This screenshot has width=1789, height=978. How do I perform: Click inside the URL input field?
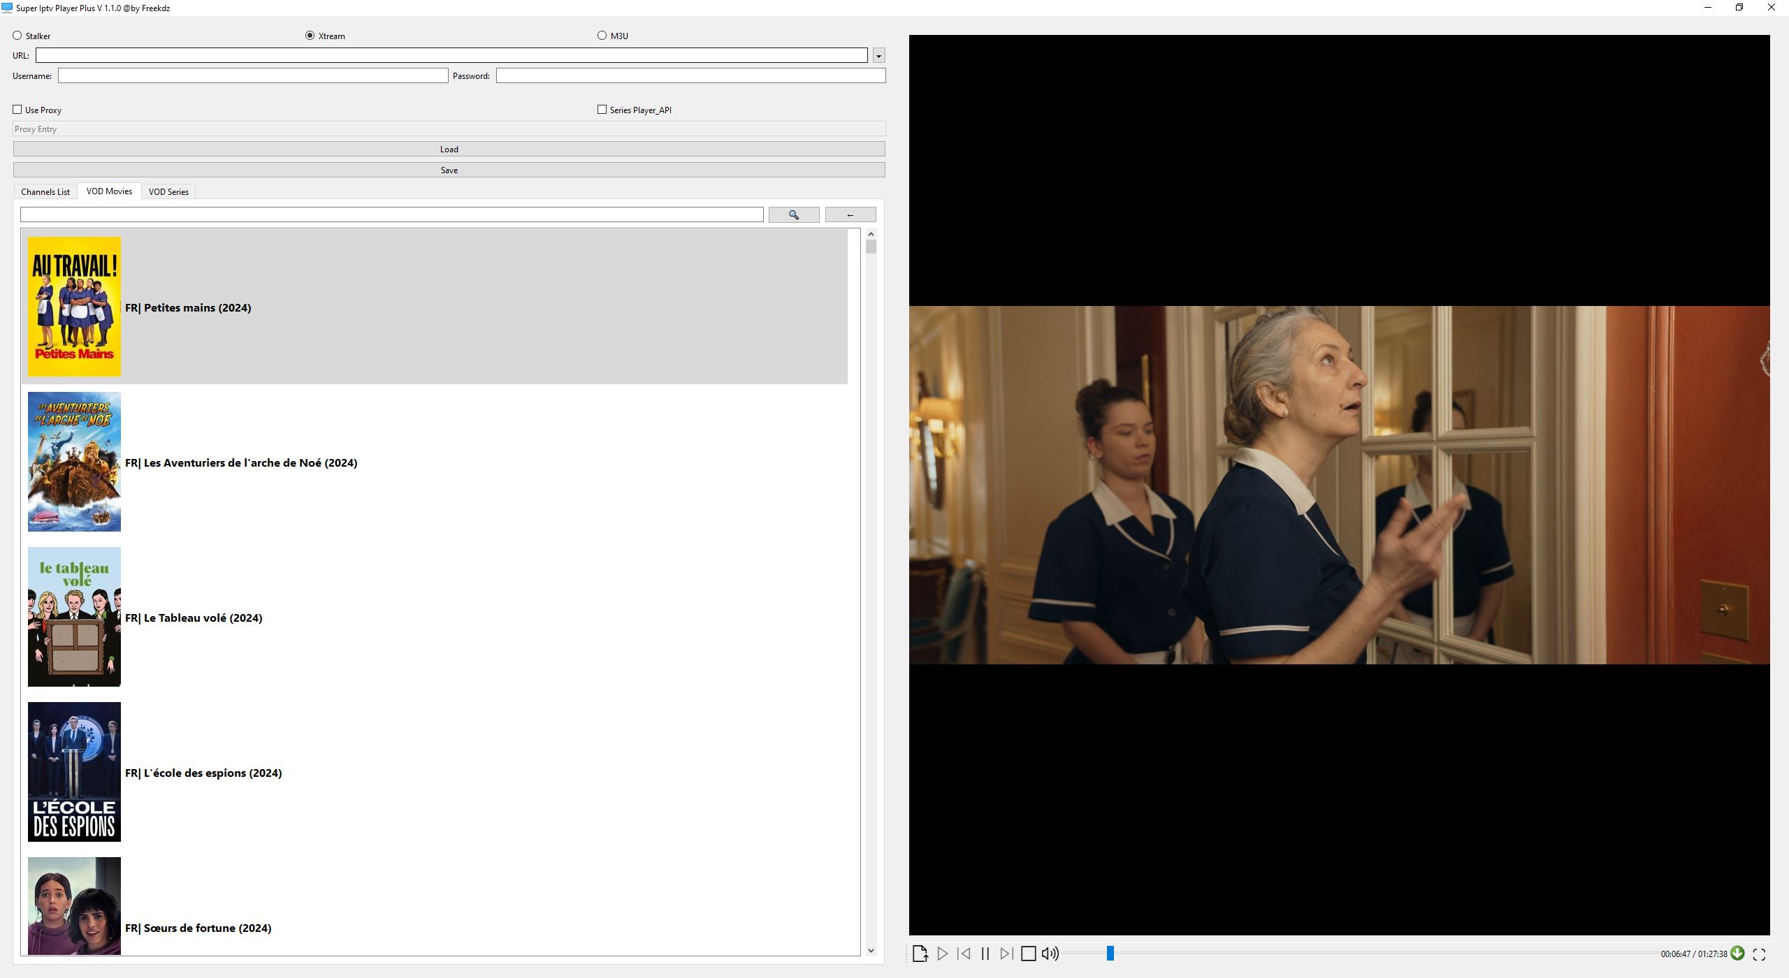(451, 55)
